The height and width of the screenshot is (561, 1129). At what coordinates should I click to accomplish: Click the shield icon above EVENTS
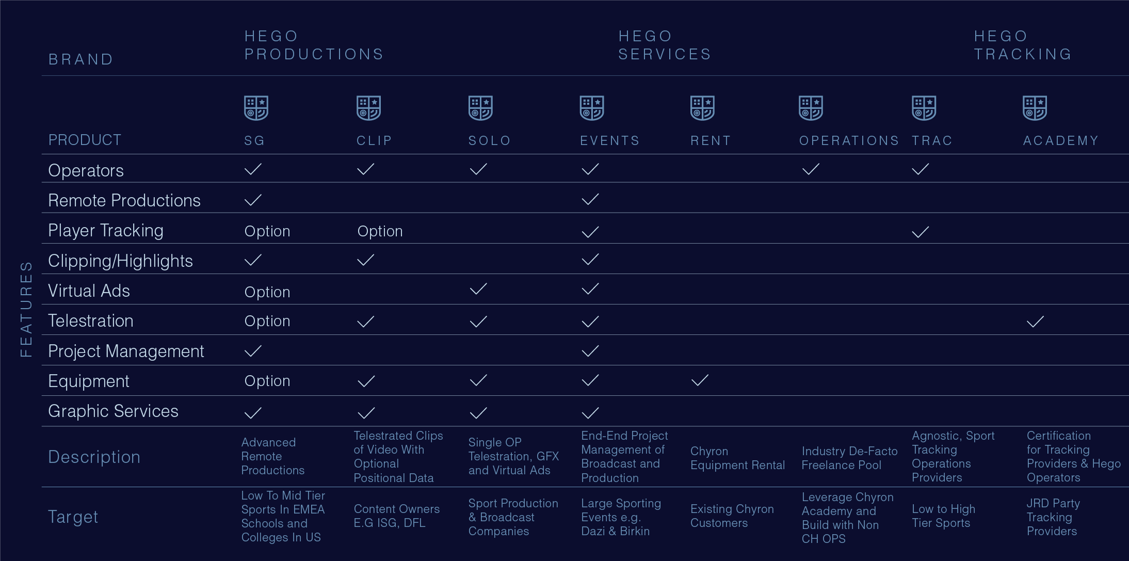coord(592,108)
